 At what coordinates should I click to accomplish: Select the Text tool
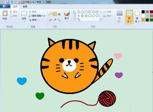59,14
